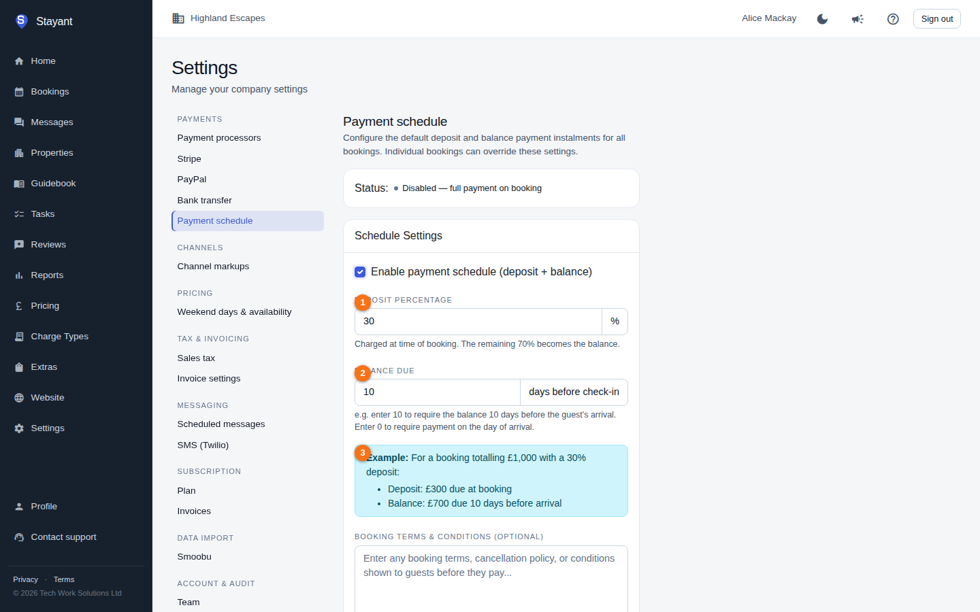Select the Payment schedule menu item
980x612 pixels.
[248, 221]
